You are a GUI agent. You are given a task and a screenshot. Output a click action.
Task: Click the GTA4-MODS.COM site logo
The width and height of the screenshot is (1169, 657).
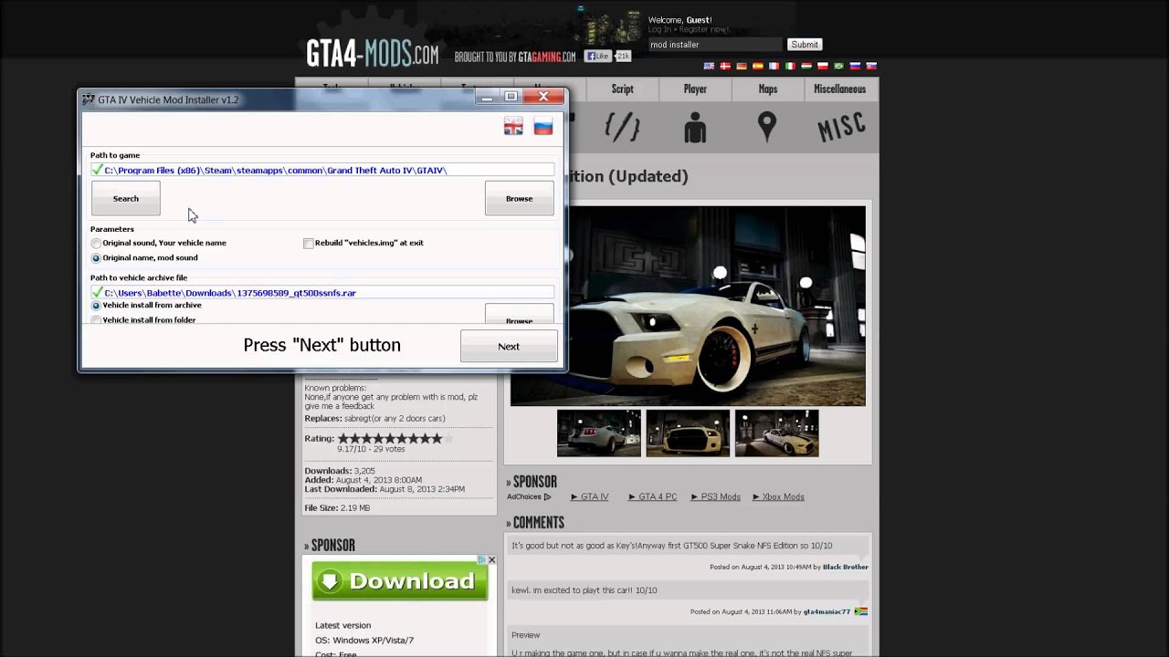pyautogui.click(x=372, y=55)
